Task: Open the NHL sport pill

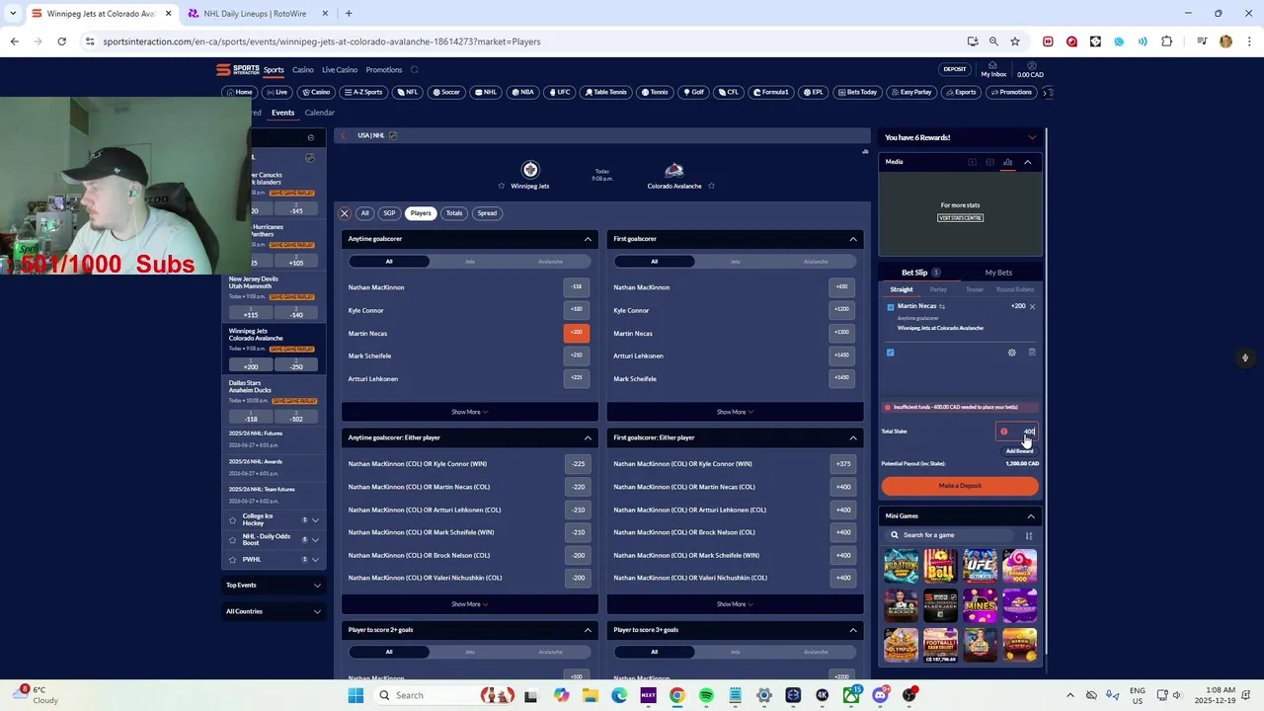Action: 485,93
